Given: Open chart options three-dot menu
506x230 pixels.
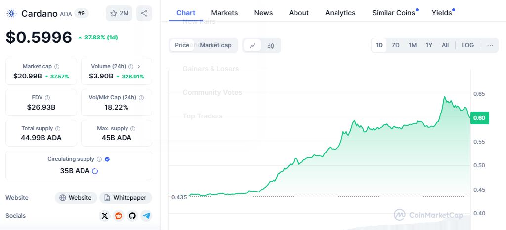Looking at the screenshot, I should click(490, 45).
